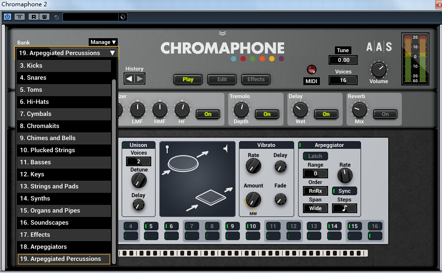
Task: Select the 14. Synths bank
Action: 63,199
